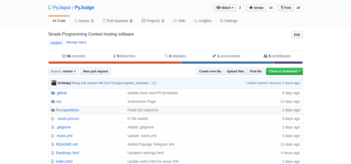This screenshot has height=164, width=351.
Task: Open the Insights tab
Action: (x=203, y=21)
